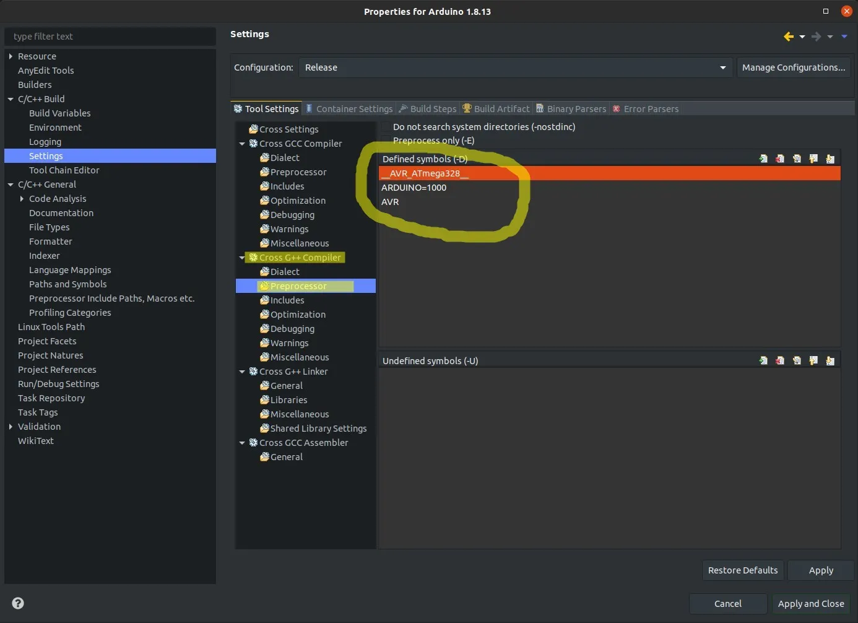The width and height of the screenshot is (858, 623).
Task: Click the Manage Configurations button
Action: (794, 68)
